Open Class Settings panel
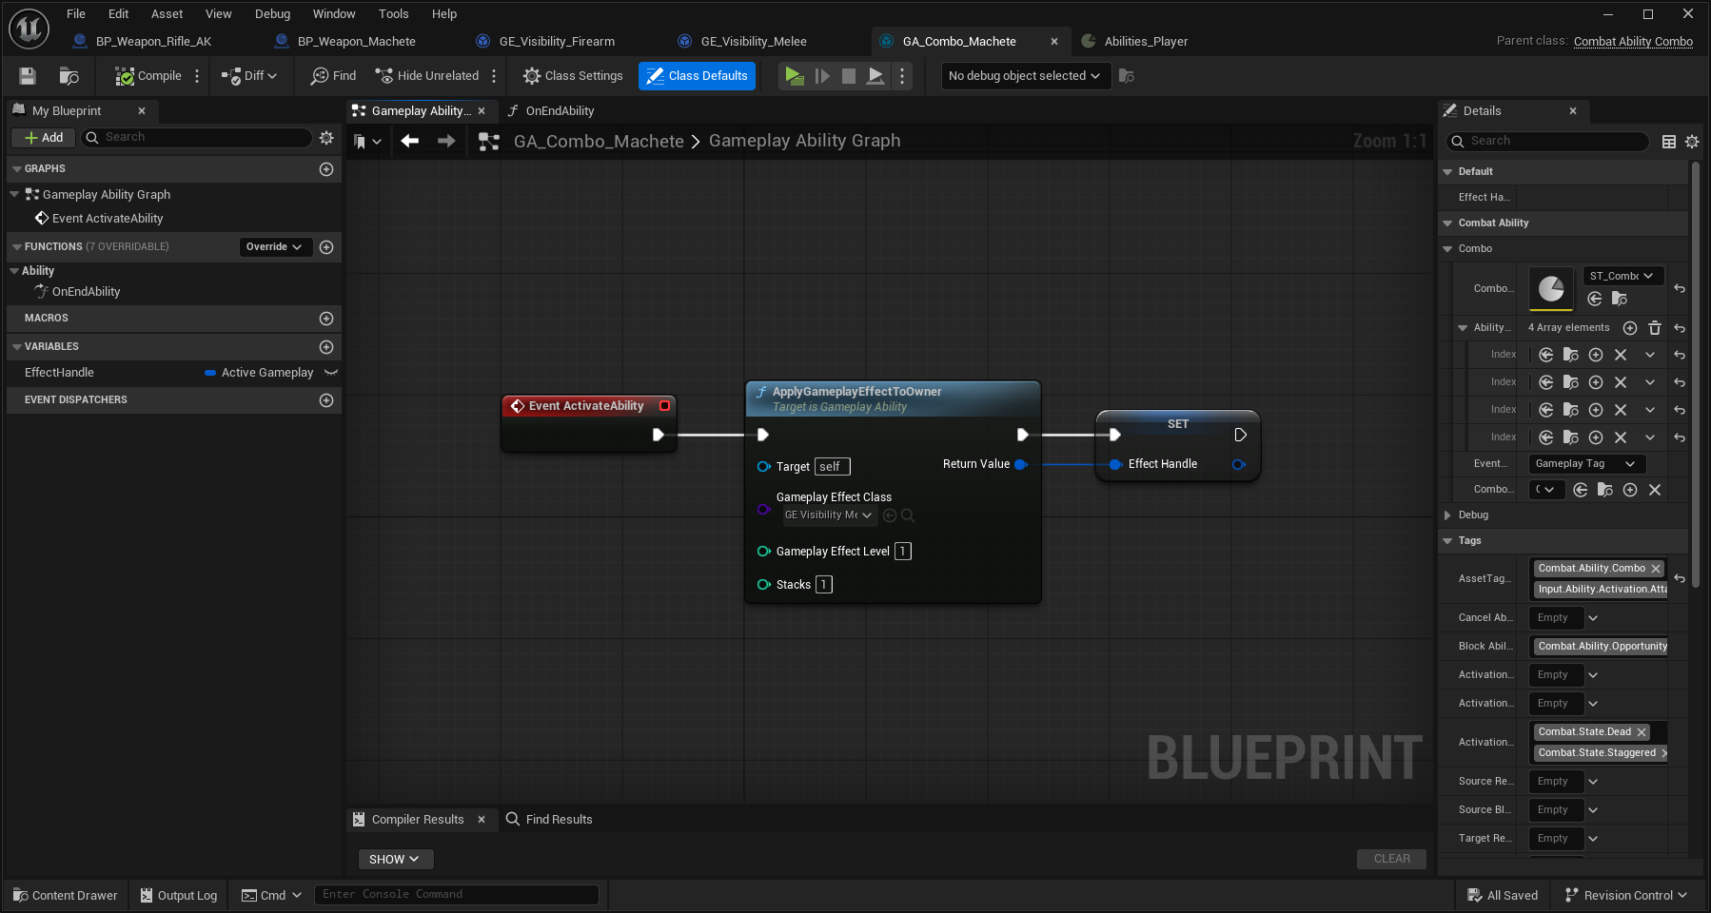 (x=573, y=76)
